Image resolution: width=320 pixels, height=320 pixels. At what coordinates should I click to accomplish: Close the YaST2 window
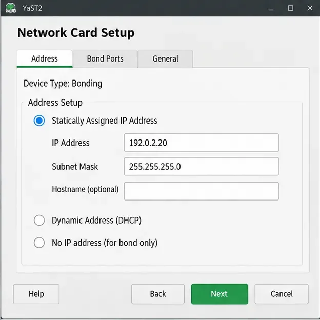click(310, 8)
